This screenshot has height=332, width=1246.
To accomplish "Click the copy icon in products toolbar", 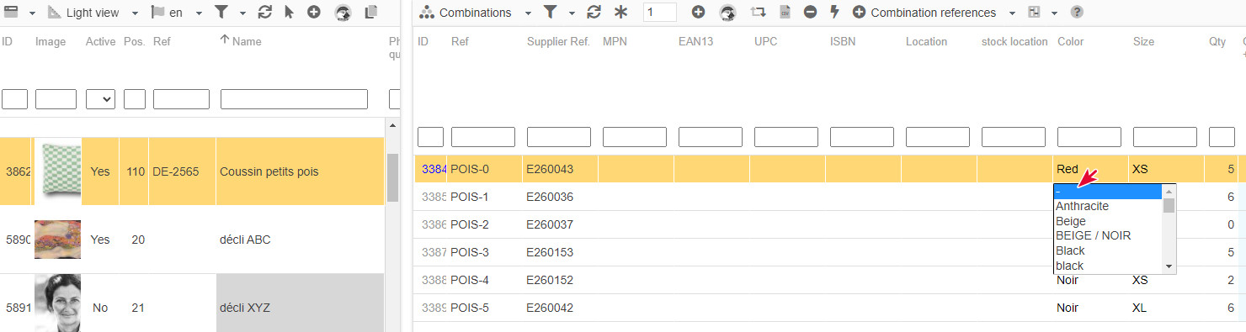I will pos(370,13).
